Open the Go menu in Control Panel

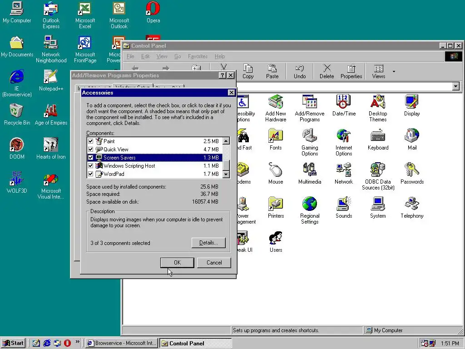click(178, 56)
